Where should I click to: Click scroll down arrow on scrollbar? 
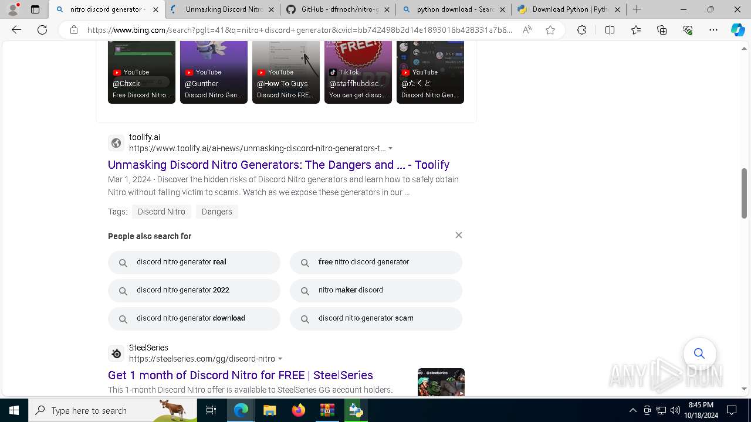[744, 389]
